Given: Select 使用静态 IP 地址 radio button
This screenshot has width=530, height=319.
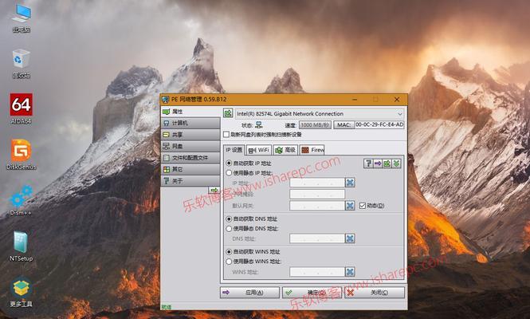Looking at the screenshot, I should tap(230, 173).
